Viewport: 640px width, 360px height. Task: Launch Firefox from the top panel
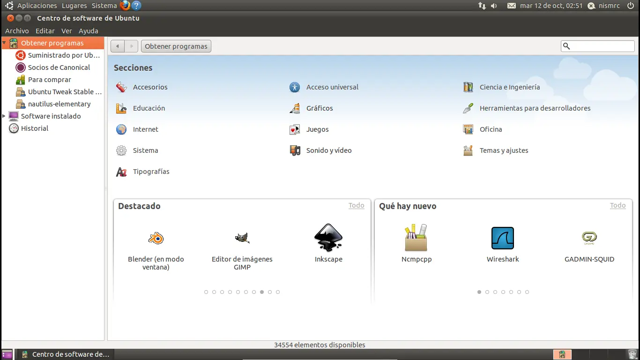125,6
